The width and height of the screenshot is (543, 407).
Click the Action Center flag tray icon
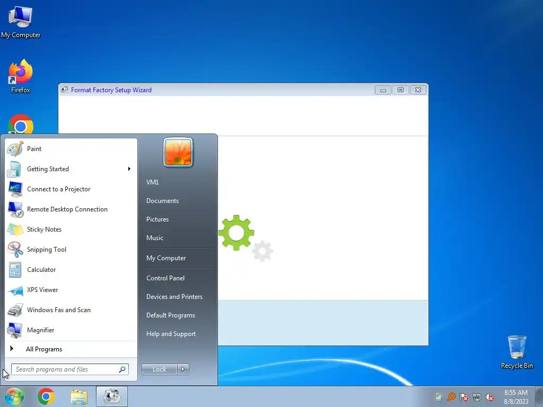pyautogui.click(x=464, y=397)
